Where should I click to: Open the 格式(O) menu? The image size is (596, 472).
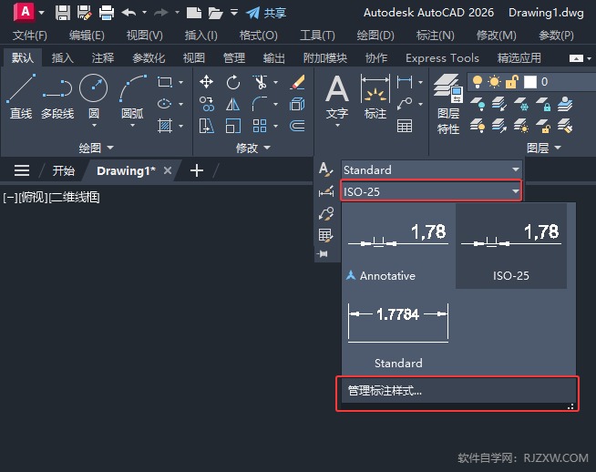pos(259,36)
